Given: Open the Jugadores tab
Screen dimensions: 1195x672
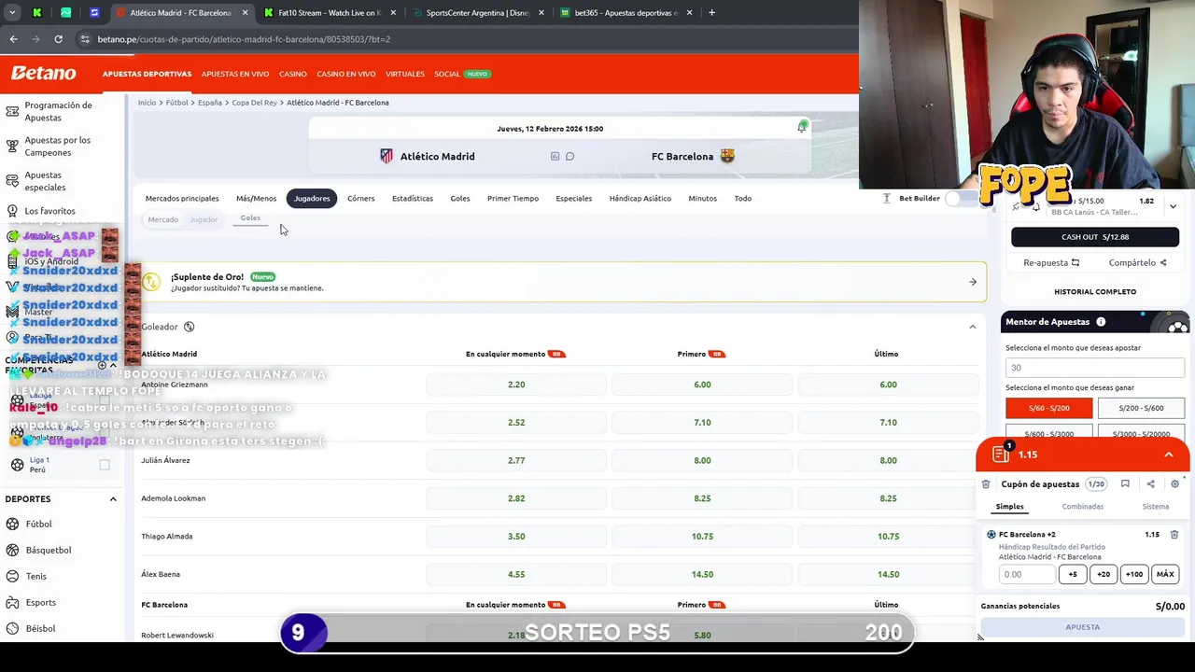Looking at the screenshot, I should pyautogui.click(x=312, y=198).
